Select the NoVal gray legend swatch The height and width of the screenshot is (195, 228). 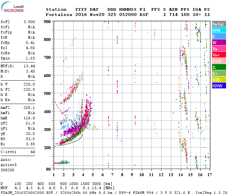(219, 24)
